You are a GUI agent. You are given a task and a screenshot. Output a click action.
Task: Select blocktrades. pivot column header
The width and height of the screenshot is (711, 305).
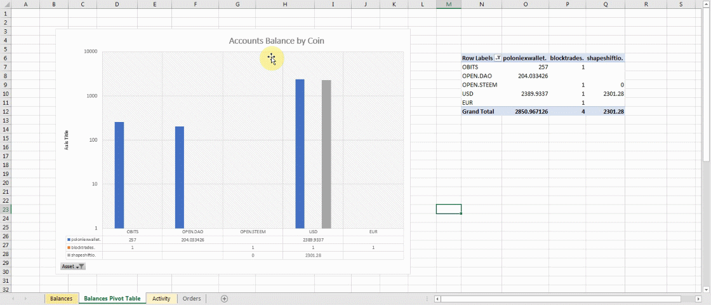tap(567, 58)
